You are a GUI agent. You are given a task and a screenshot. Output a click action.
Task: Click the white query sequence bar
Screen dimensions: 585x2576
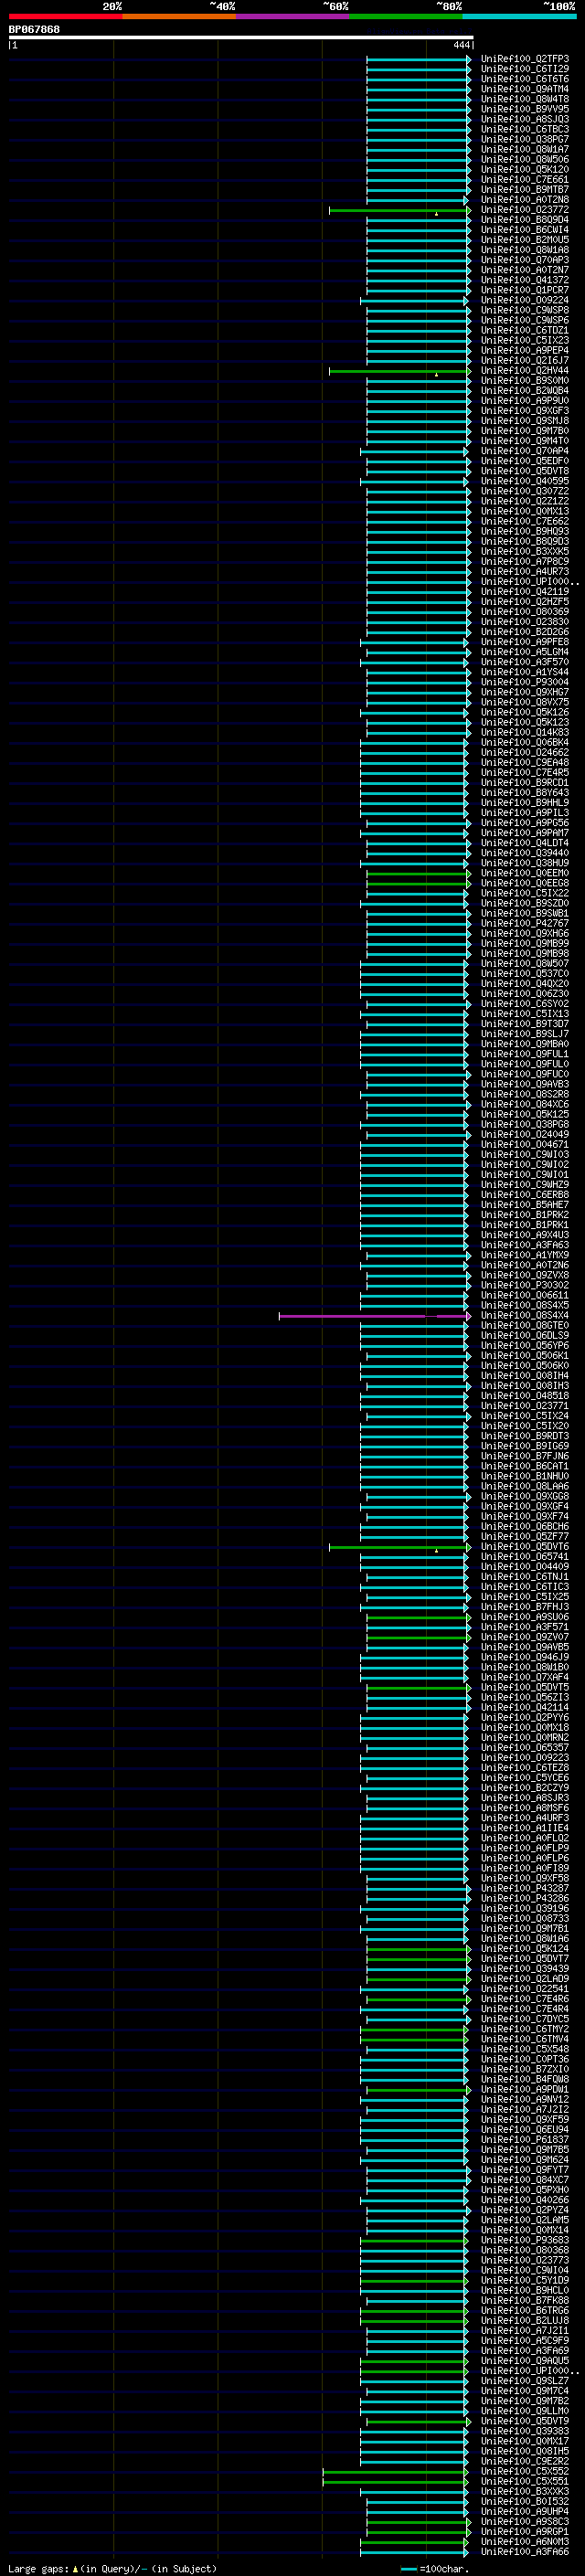241,38
